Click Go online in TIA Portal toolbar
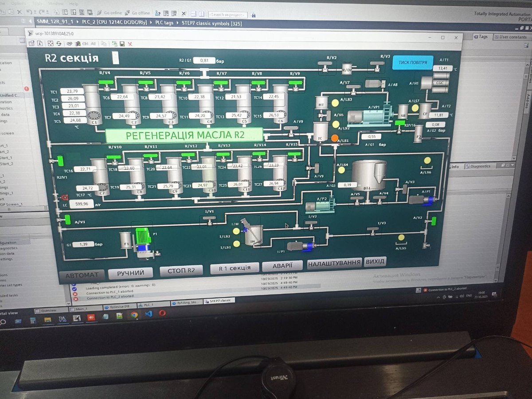The image size is (532, 399). [x=109, y=13]
